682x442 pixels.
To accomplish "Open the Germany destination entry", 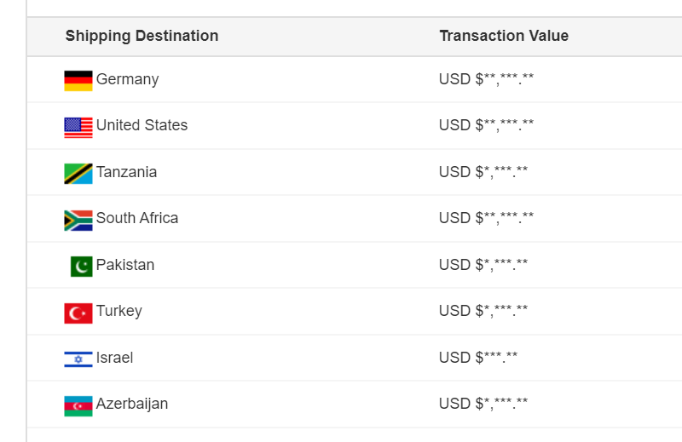I will (127, 79).
